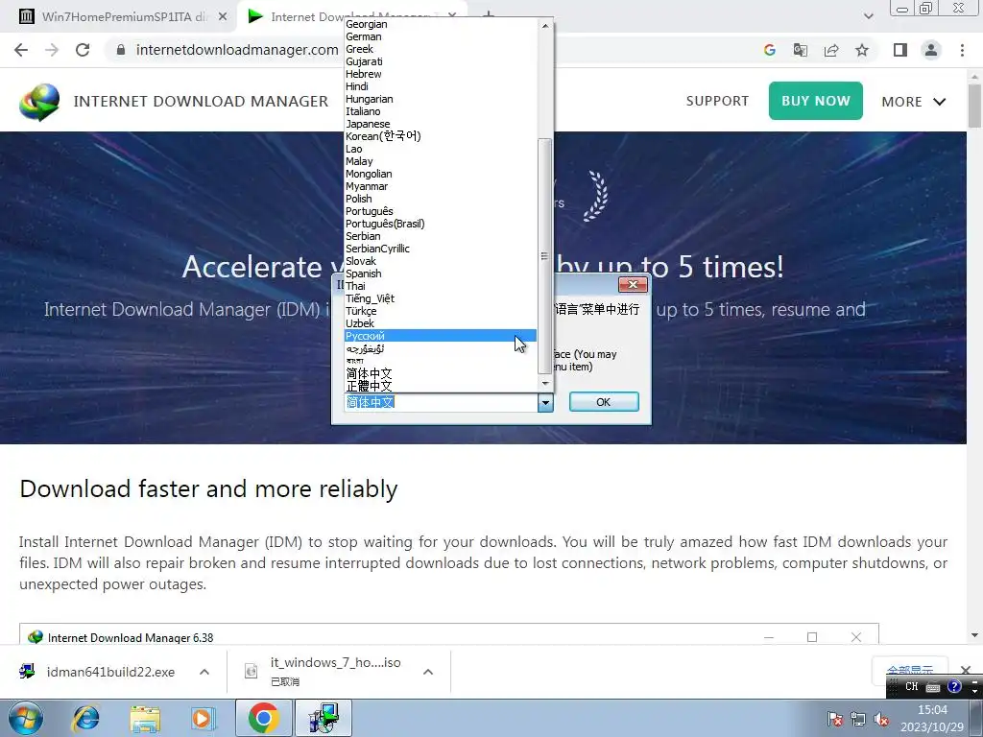Viewport: 983px width, 737px height.
Task: Open Chrome three-dot menu
Action: (x=962, y=50)
